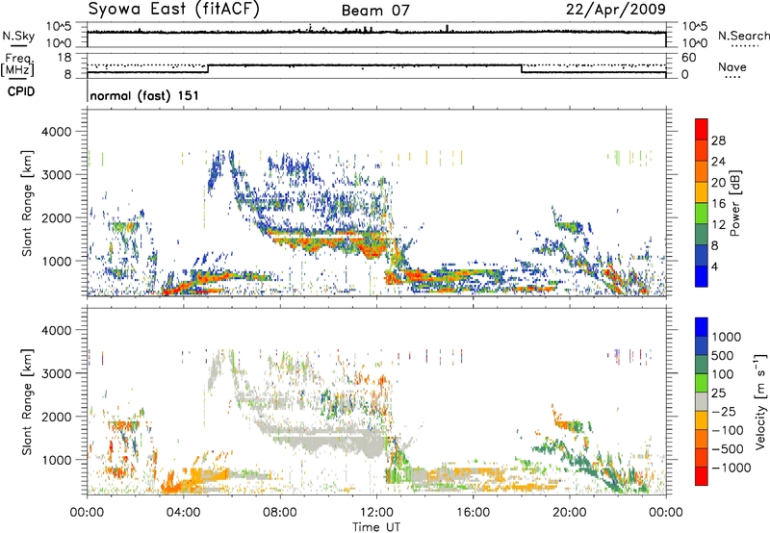Image resolution: width=770 pixels, height=533 pixels.
Task: Click the dotted line sample under Nave
Action: coord(732,78)
